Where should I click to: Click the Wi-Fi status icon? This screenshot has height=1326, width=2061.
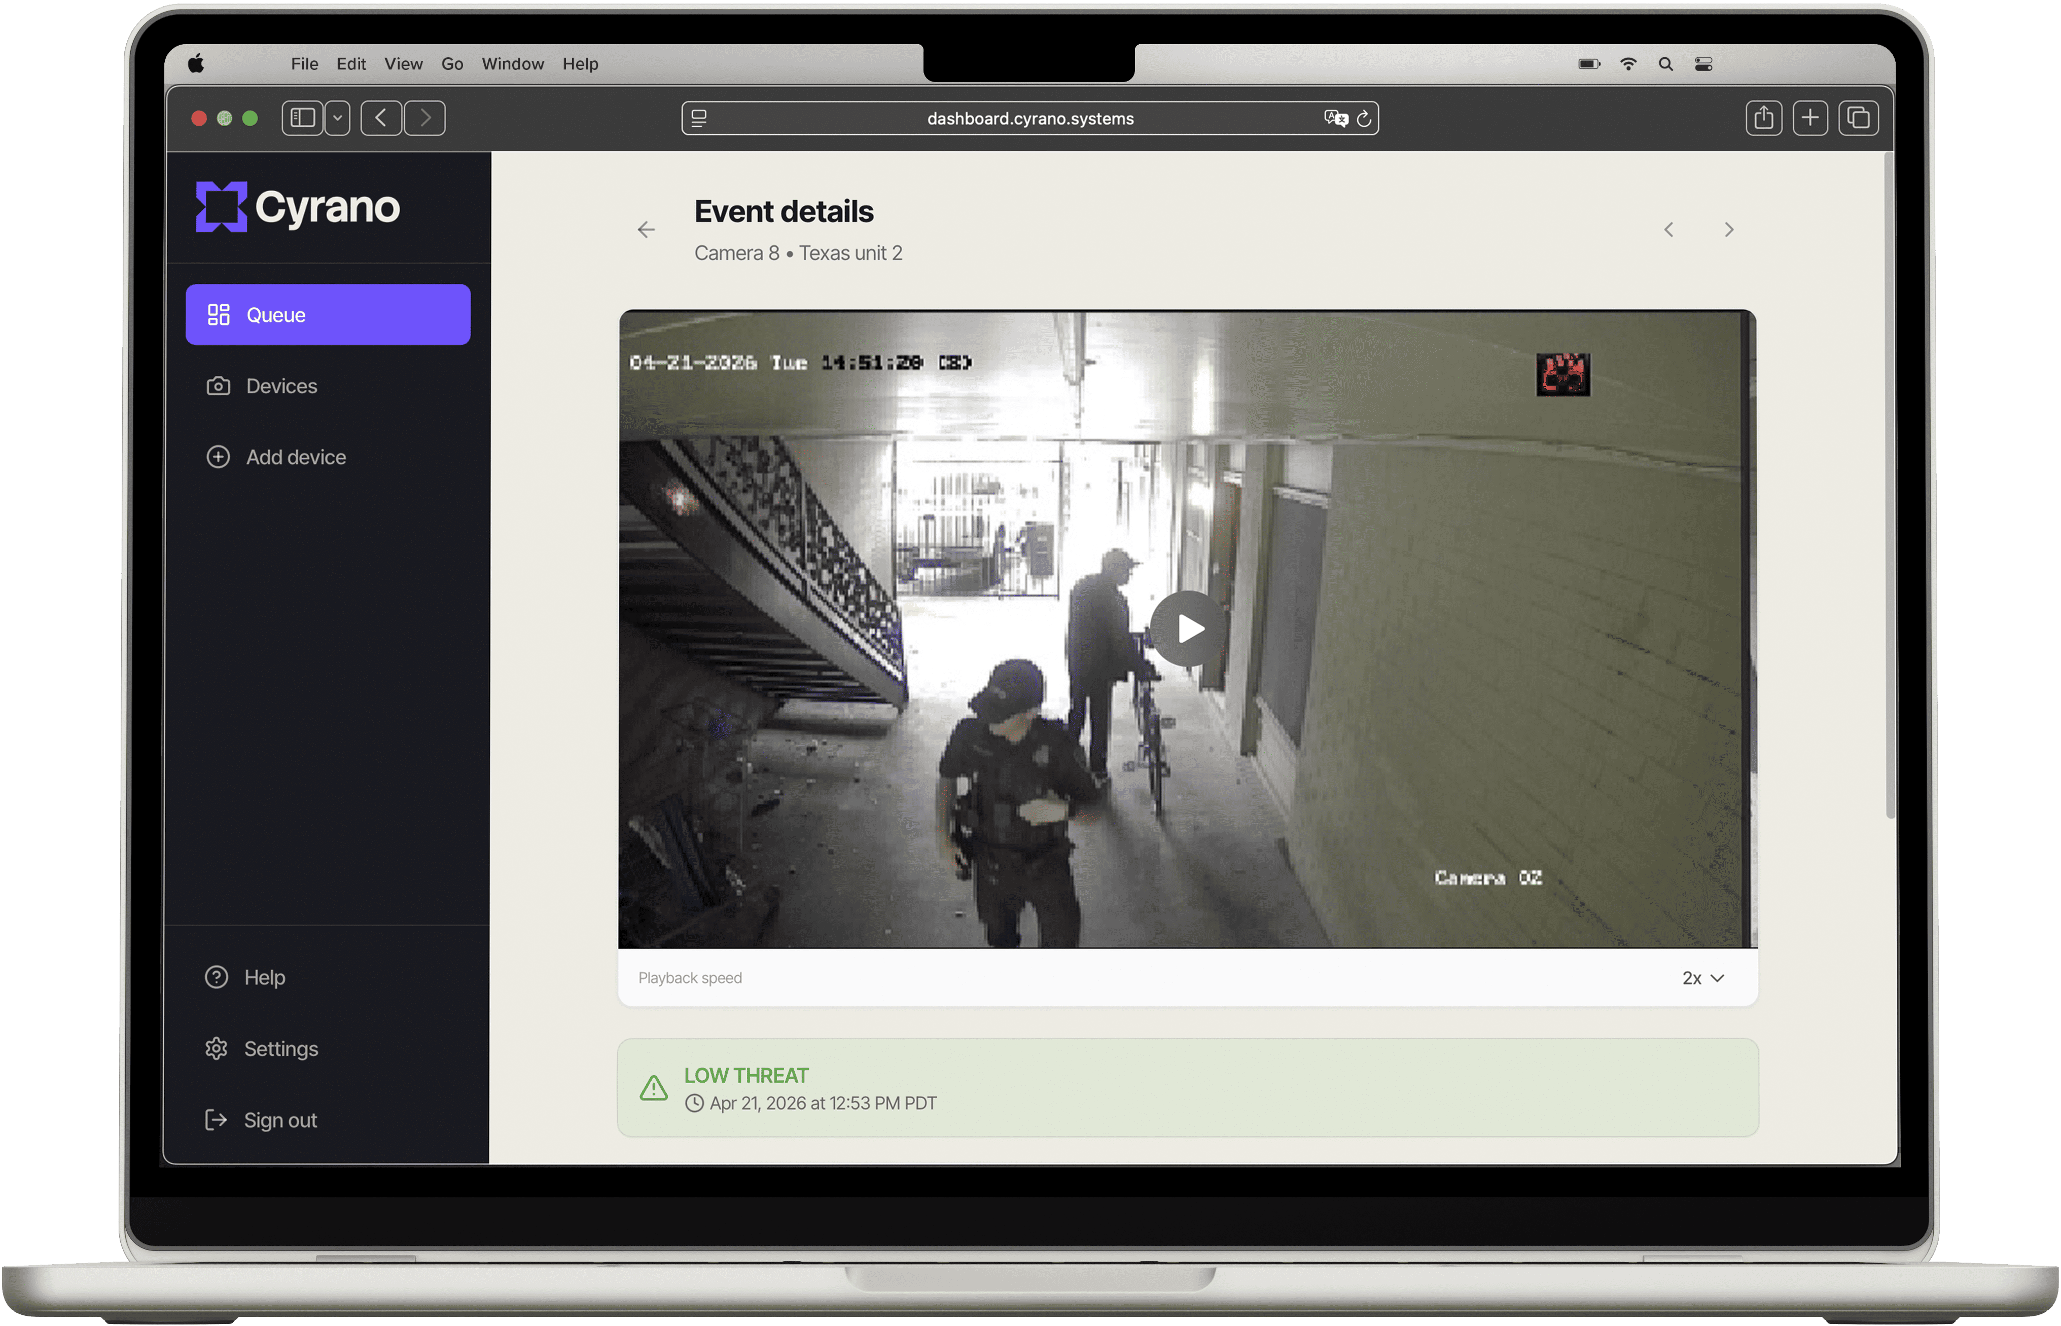tap(1628, 64)
